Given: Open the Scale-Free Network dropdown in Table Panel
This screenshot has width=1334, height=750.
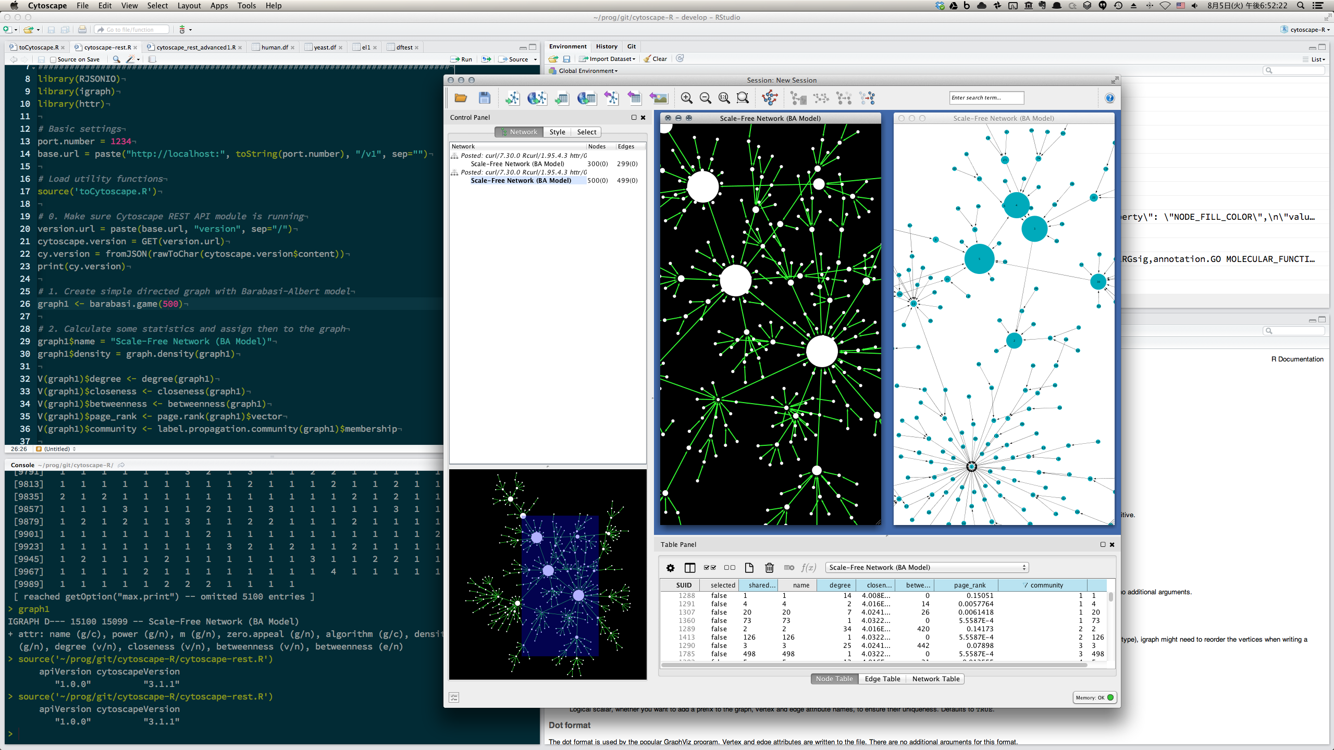Looking at the screenshot, I should click(x=925, y=567).
